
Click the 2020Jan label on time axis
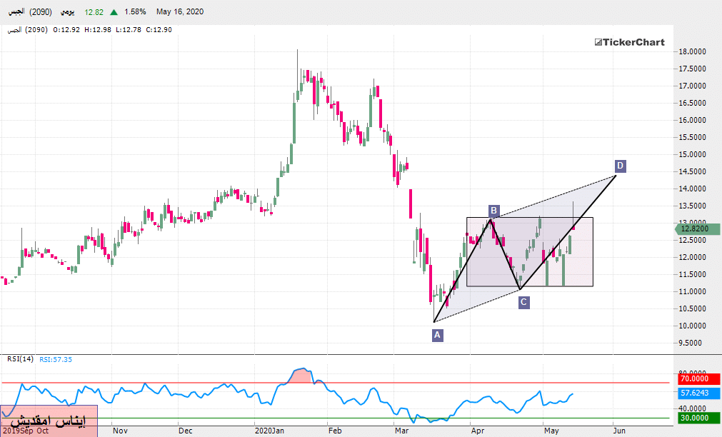[269, 431]
